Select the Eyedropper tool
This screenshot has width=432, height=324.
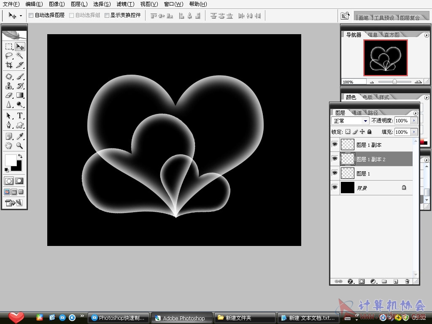click(x=19, y=136)
